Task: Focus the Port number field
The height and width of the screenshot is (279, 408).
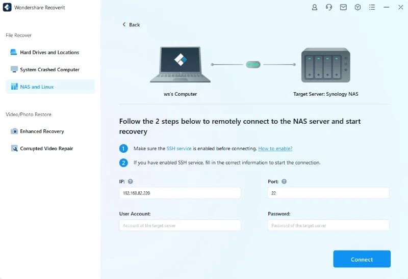Action: click(328, 193)
